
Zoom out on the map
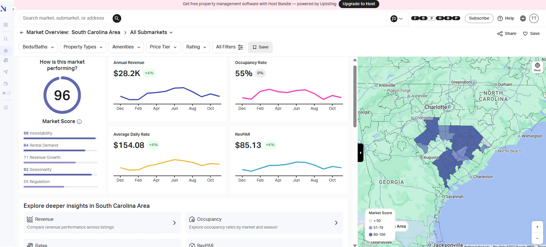[537, 238]
